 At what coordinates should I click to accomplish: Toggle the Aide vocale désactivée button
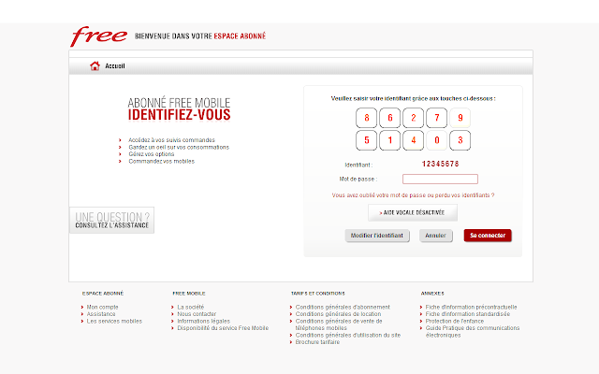tap(413, 212)
